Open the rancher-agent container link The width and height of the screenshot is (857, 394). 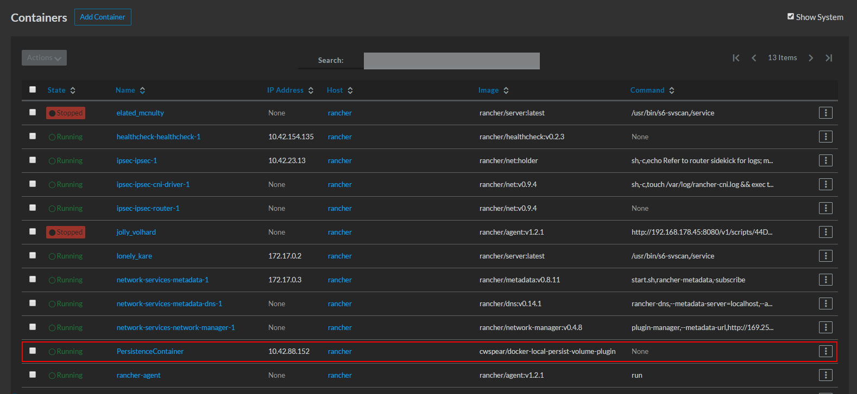[138, 375]
